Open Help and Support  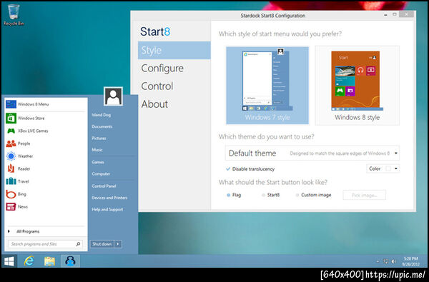tap(107, 210)
